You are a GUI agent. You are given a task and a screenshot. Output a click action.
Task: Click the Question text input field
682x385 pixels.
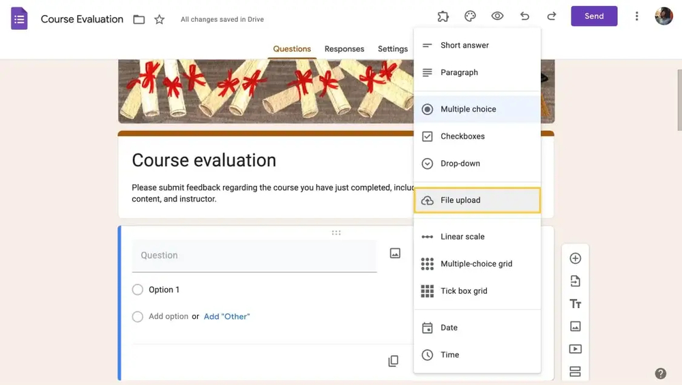(254, 256)
